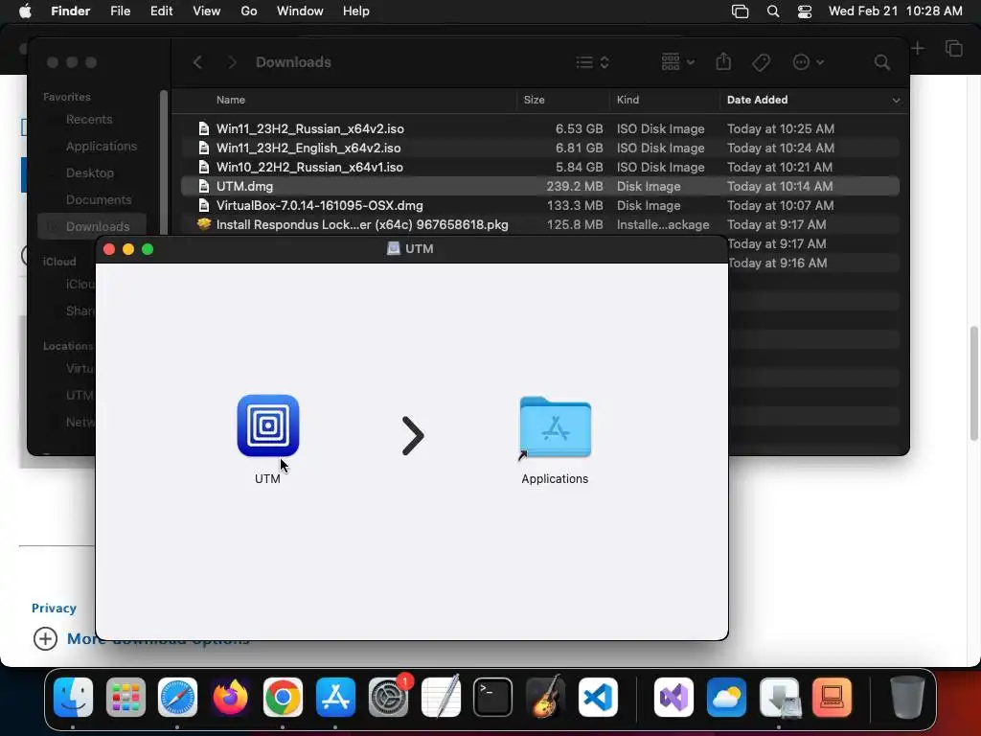Launch GarageBand from the Dock
Image resolution: width=981 pixels, height=736 pixels.
pos(545,698)
